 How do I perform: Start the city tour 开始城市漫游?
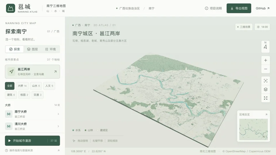pyautogui.click(x=32, y=141)
